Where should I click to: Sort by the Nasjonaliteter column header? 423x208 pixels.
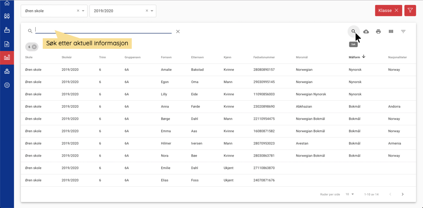[397, 57]
